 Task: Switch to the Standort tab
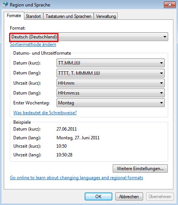pos(33,16)
